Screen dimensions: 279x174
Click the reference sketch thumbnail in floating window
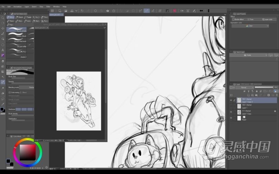pos(79,101)
